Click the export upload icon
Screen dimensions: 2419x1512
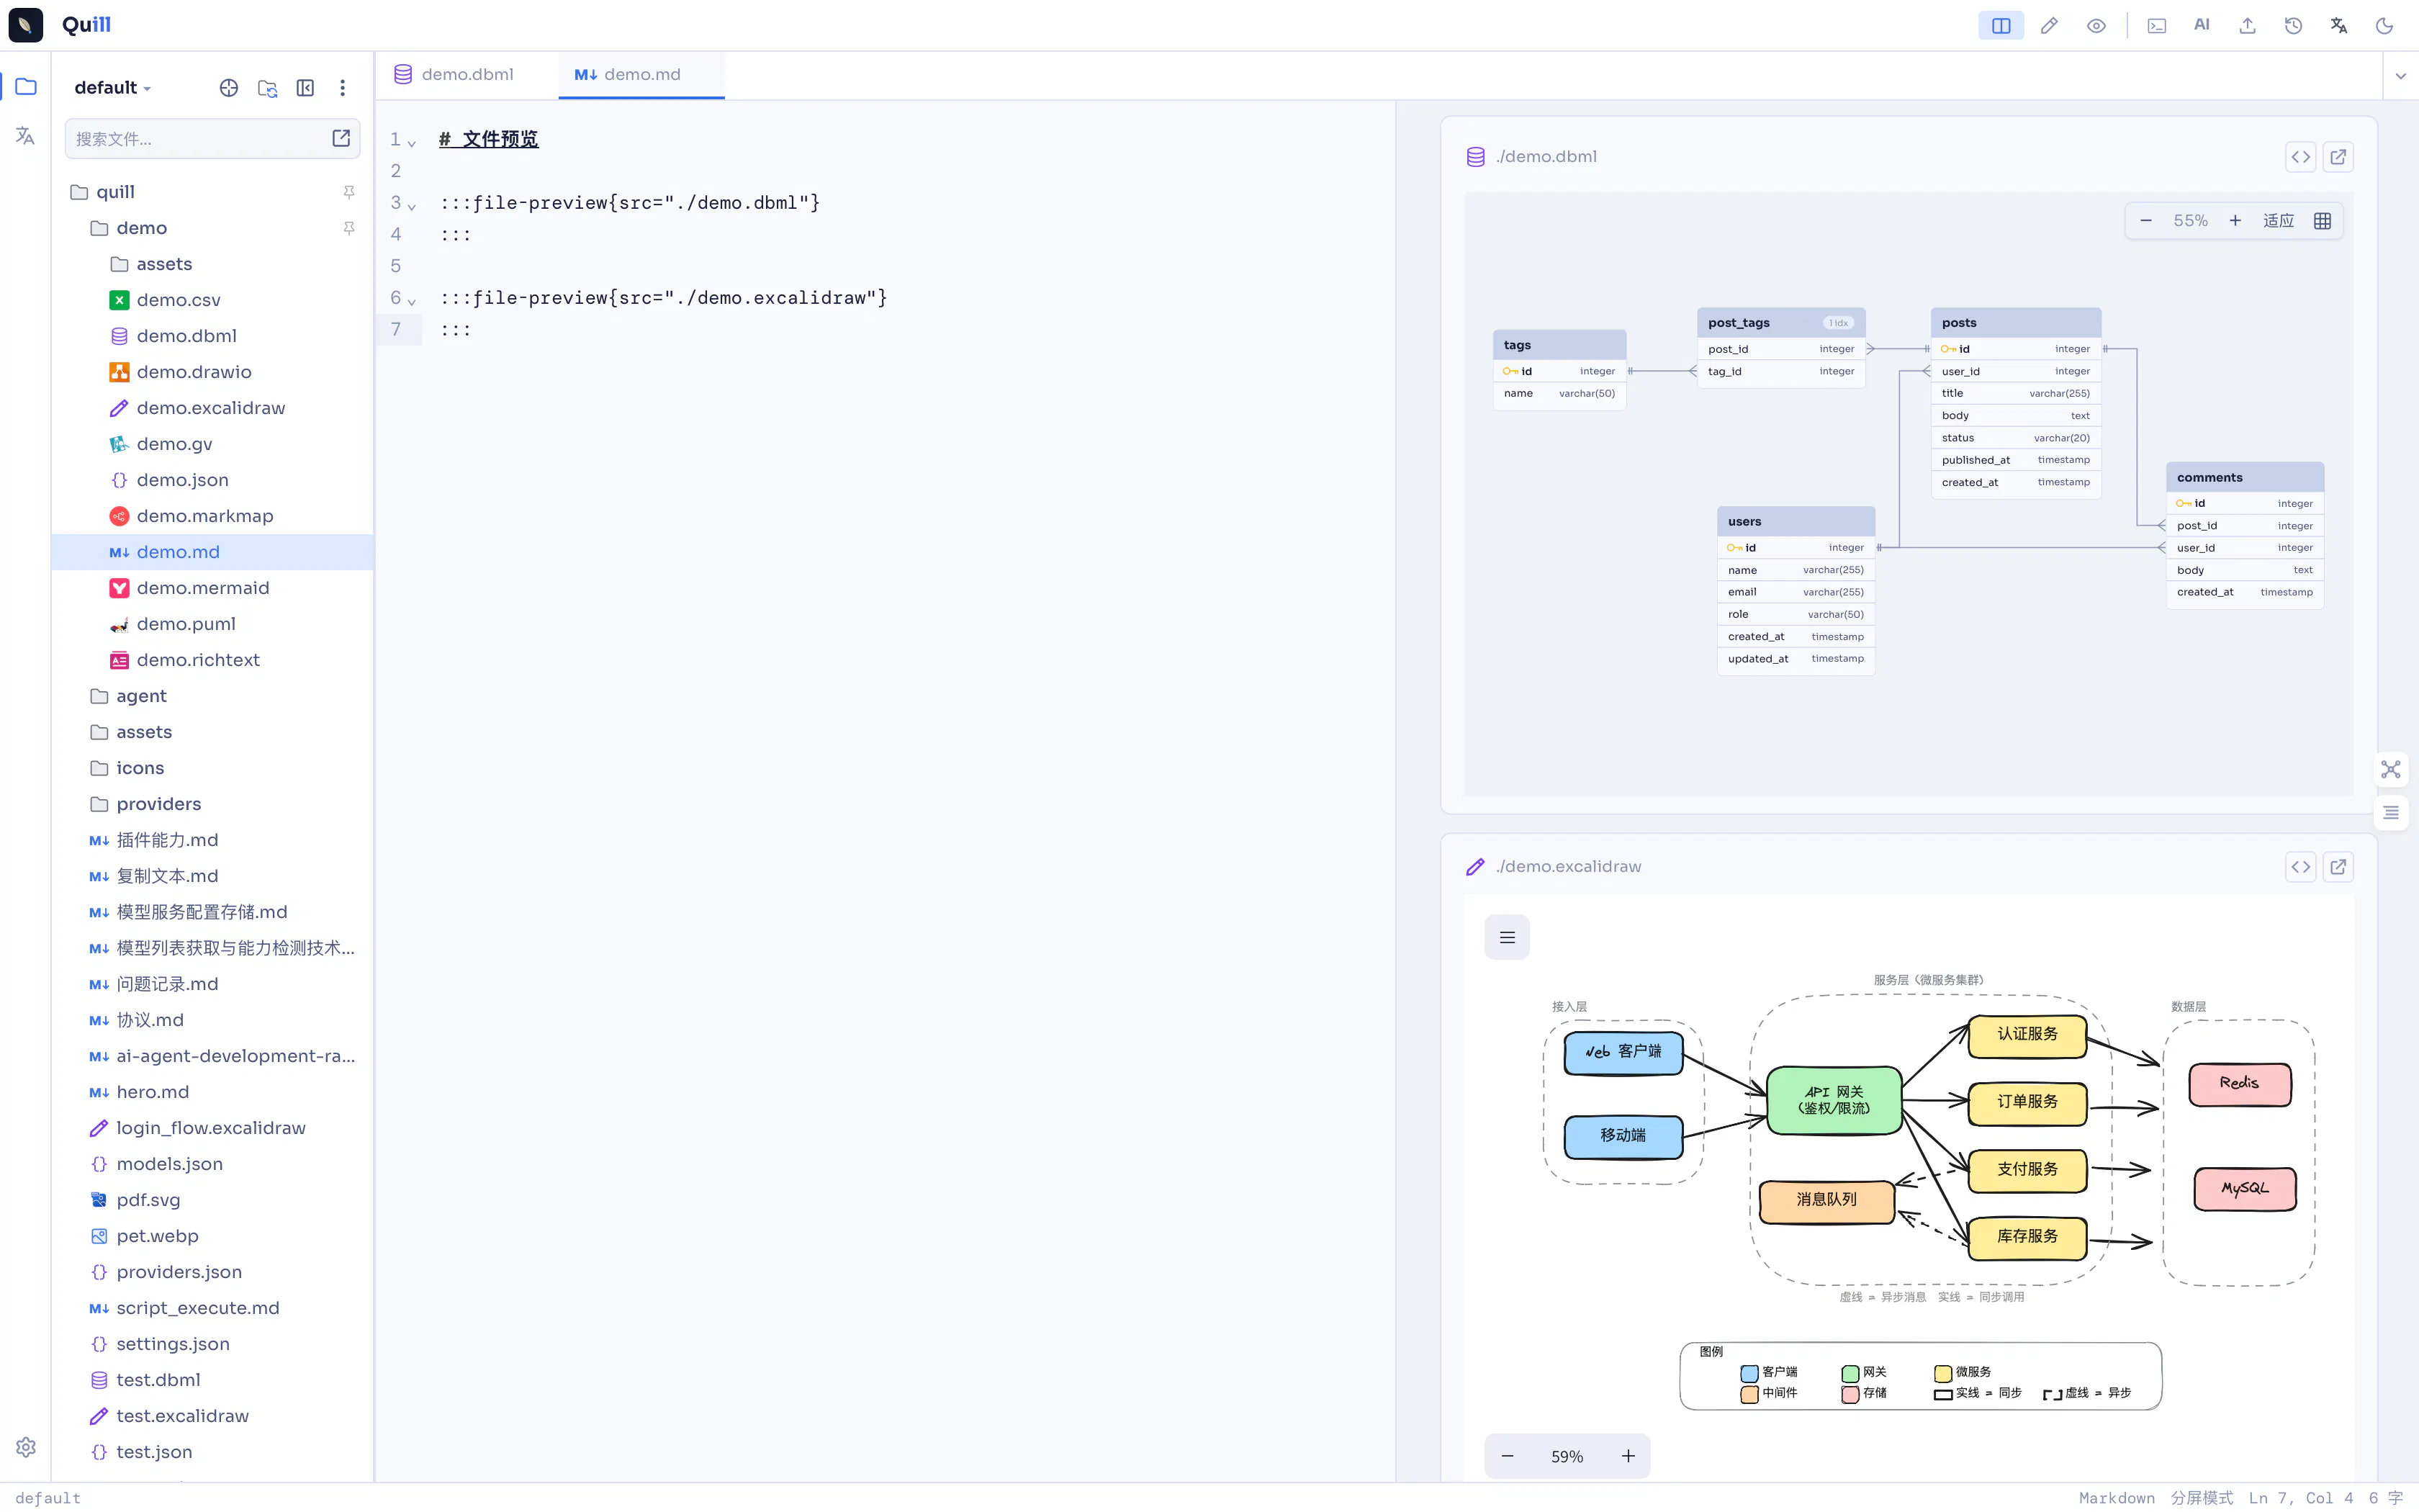pyautogui.click(x=2247, y=26)
